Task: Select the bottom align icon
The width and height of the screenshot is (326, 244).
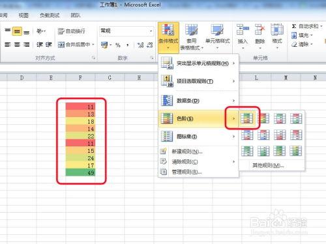Action: click(27, 32)
